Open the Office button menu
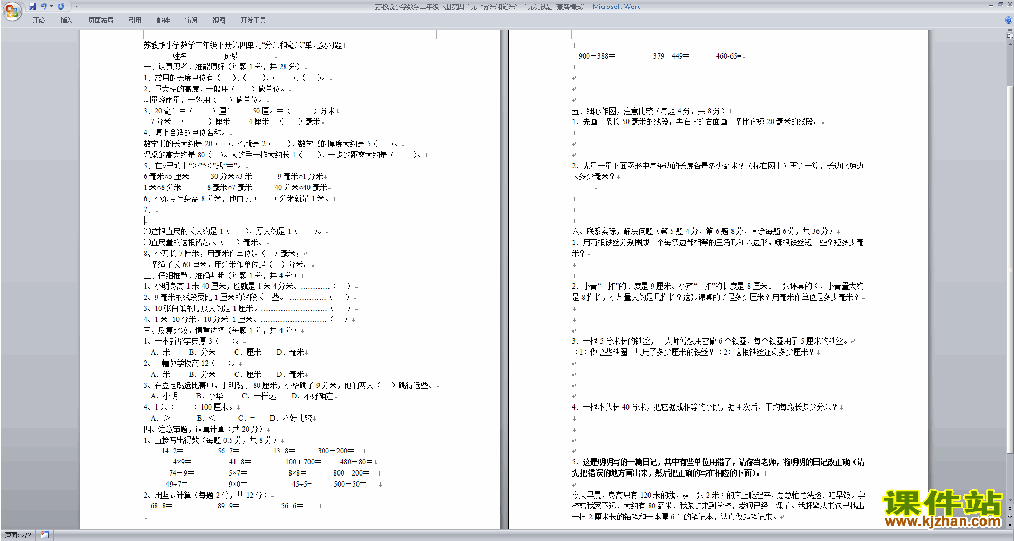The width and height of the screenshot is (1014, 541). pos(12,11)
